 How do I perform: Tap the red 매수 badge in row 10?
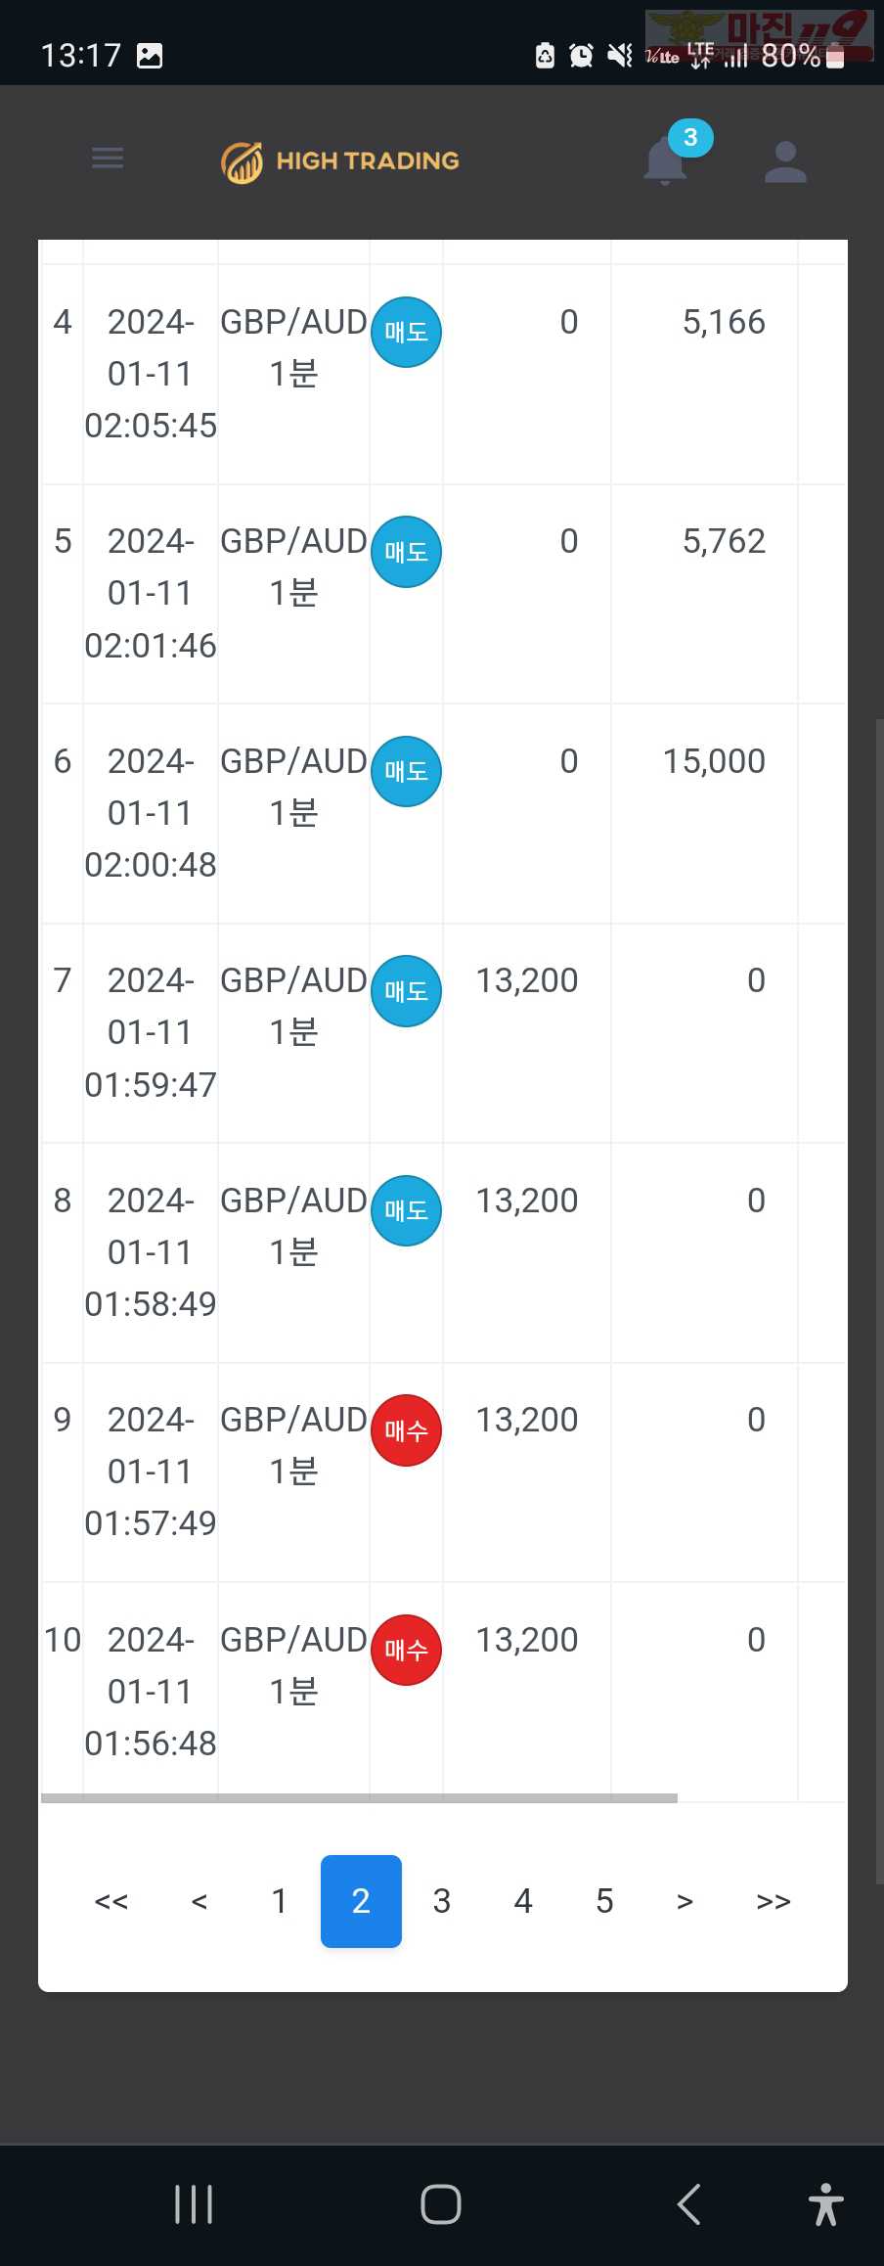tap(407, 1650)
